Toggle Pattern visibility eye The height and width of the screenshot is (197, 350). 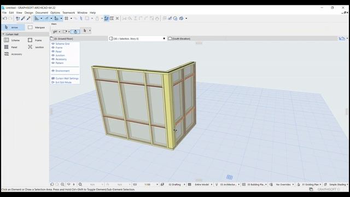[53, 63]
